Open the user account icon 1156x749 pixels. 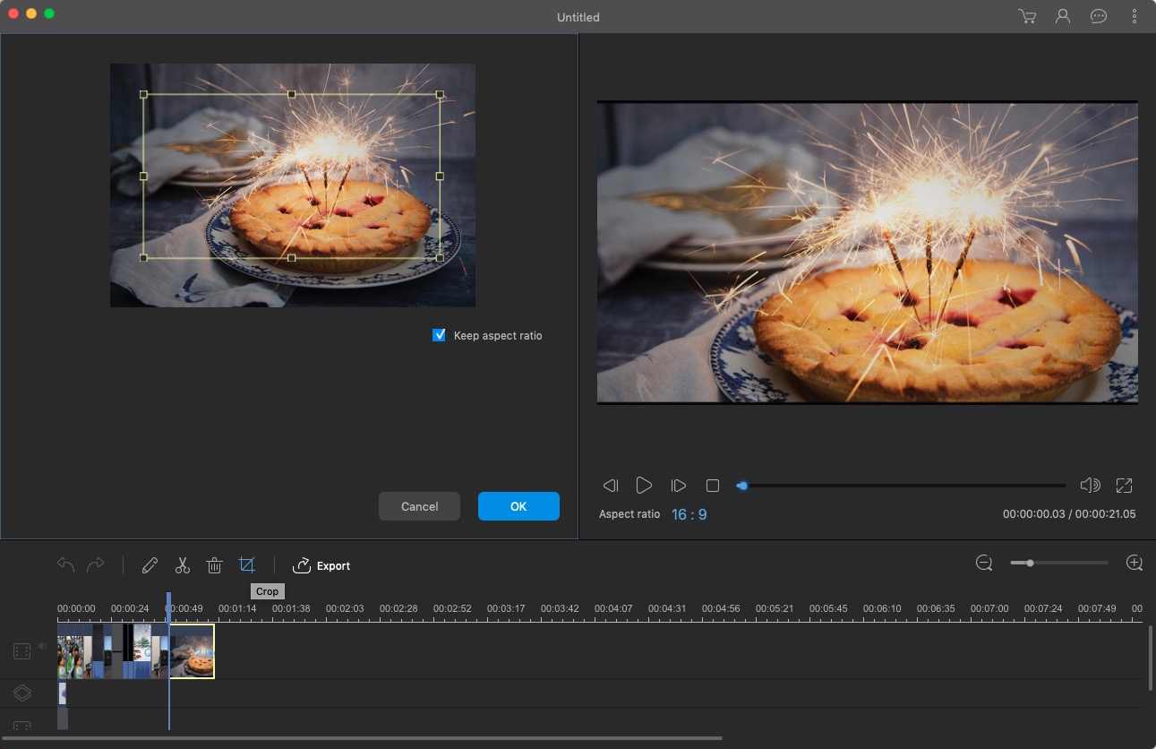coord(1063,16)
